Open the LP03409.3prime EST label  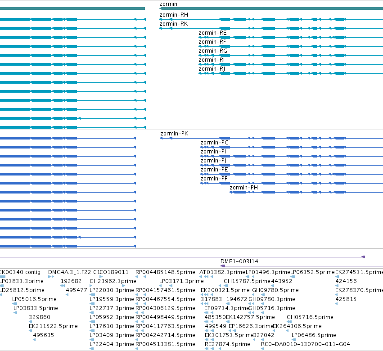[112, 335]
